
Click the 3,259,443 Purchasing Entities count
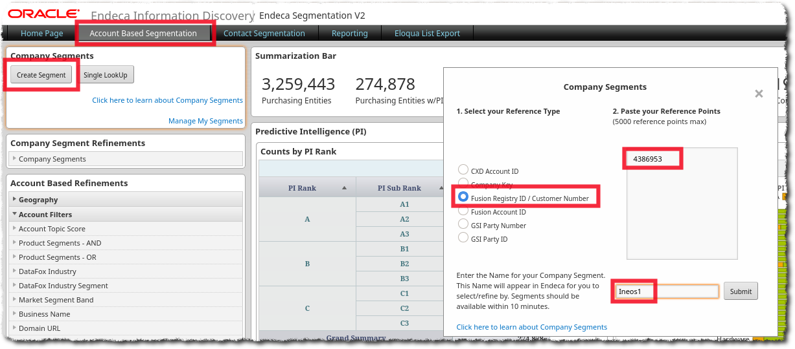click(298, 84)
